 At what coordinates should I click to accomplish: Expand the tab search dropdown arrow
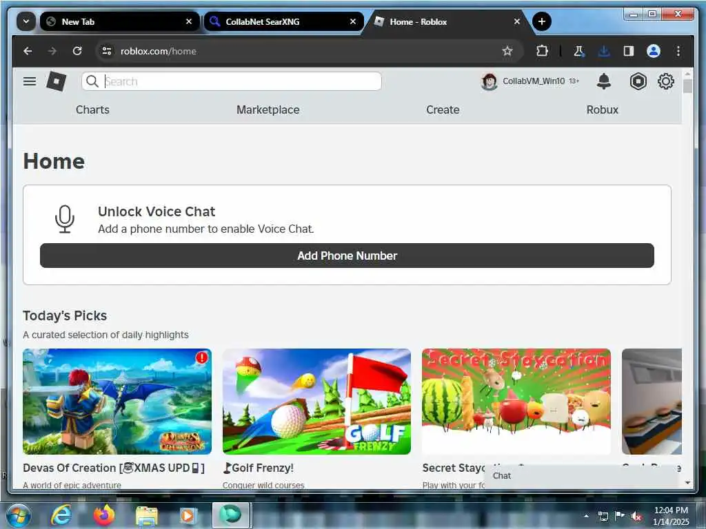pyautogui.click(x=26, y=21)
